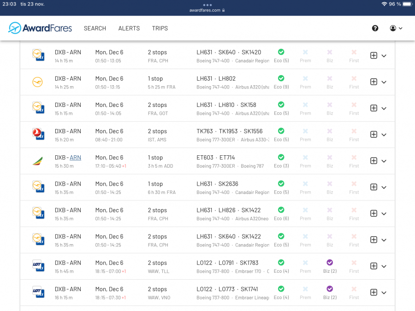This screenshot has height=311, width=415.
Task: Select Biz (2) availability on LO791 flight
Action: click(330, 266)
